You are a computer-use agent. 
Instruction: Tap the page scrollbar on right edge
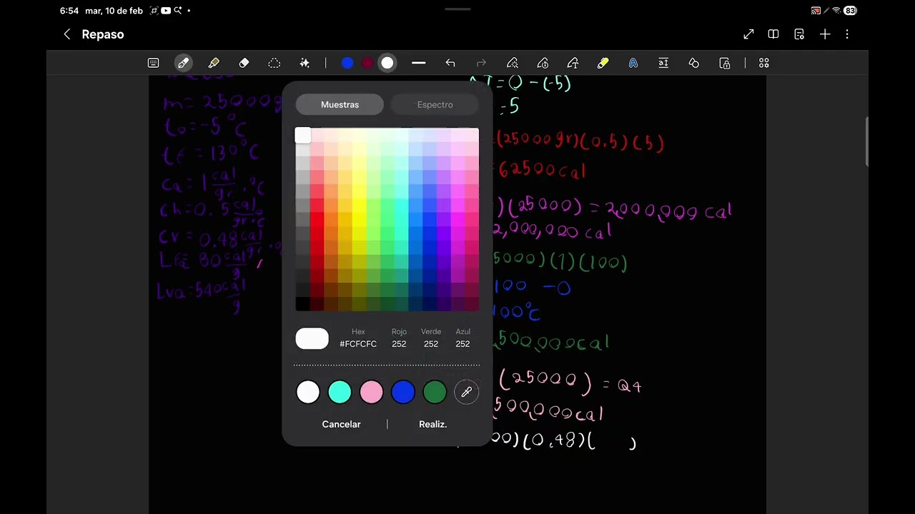(x=866, y=142)
